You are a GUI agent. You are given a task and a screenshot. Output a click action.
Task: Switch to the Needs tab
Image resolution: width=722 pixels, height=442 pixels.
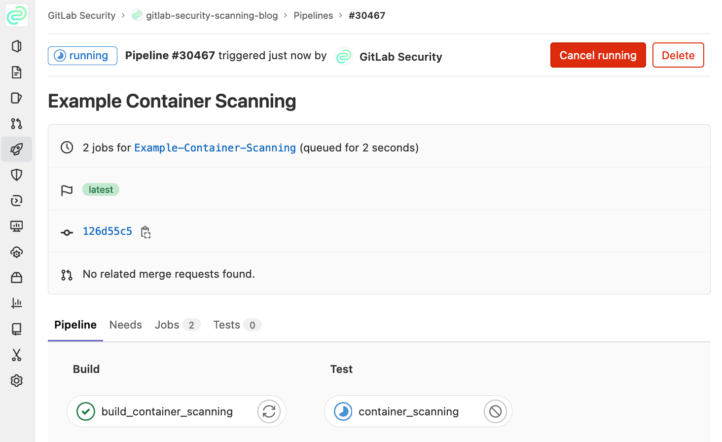click(126, 325)
